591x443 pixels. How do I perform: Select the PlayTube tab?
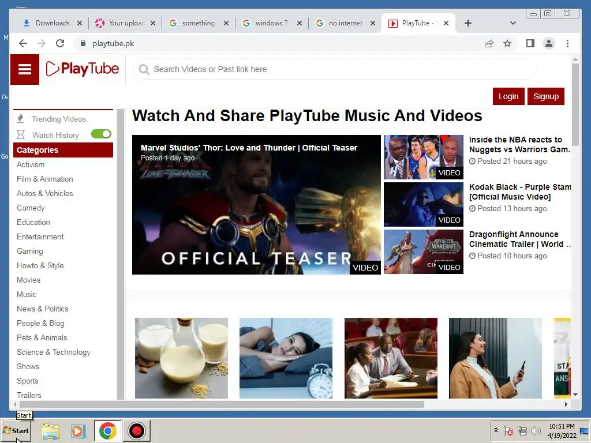[418, 23]
